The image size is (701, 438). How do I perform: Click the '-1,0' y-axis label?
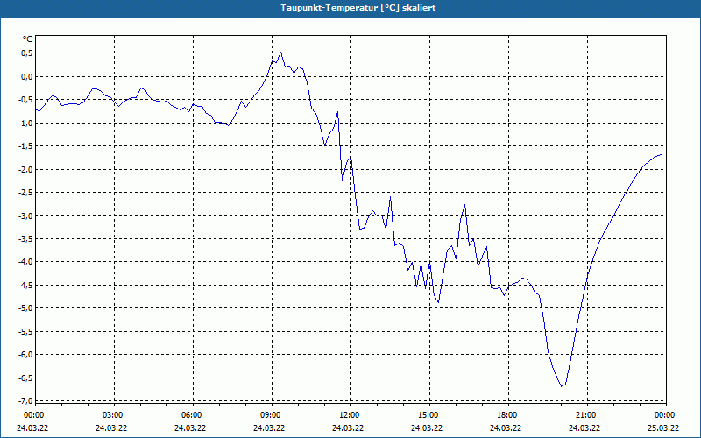click(x=25, y=124)
